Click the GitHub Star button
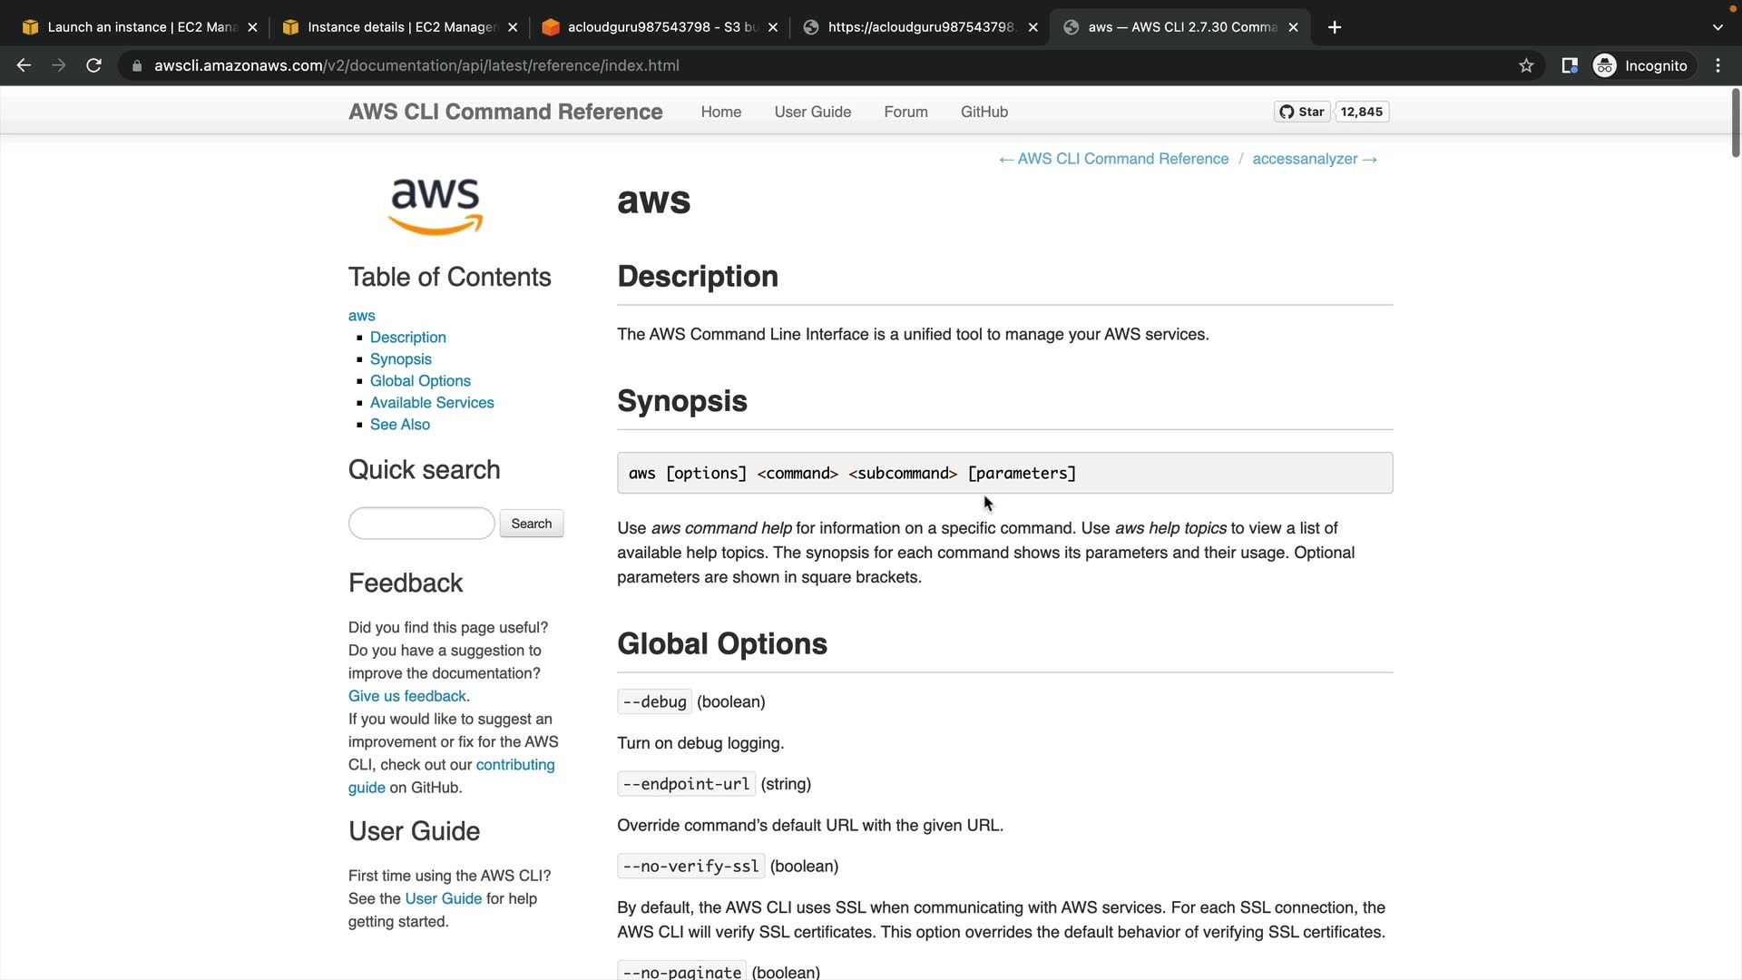This screenshot has width=1742, height=980. coord(1302,112)
